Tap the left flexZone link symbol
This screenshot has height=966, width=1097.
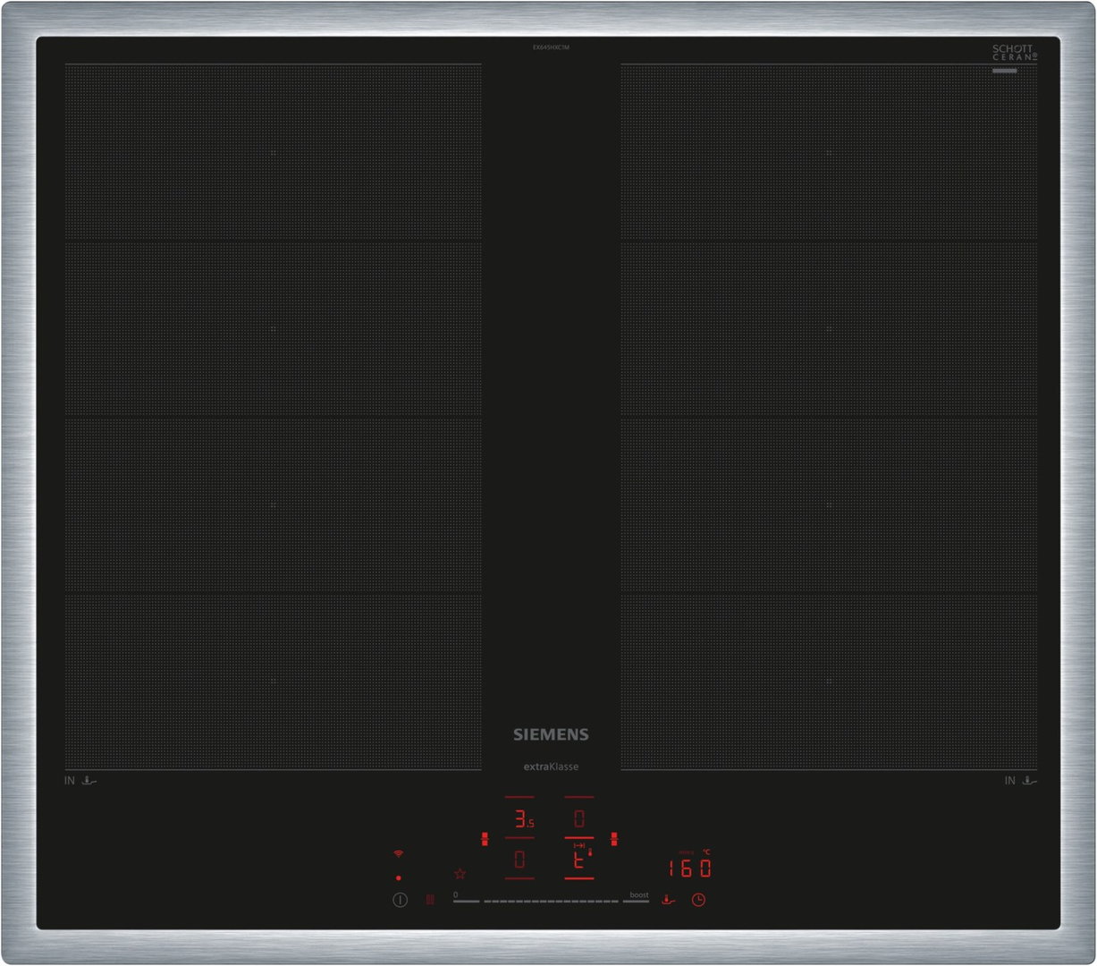point(485,839)
